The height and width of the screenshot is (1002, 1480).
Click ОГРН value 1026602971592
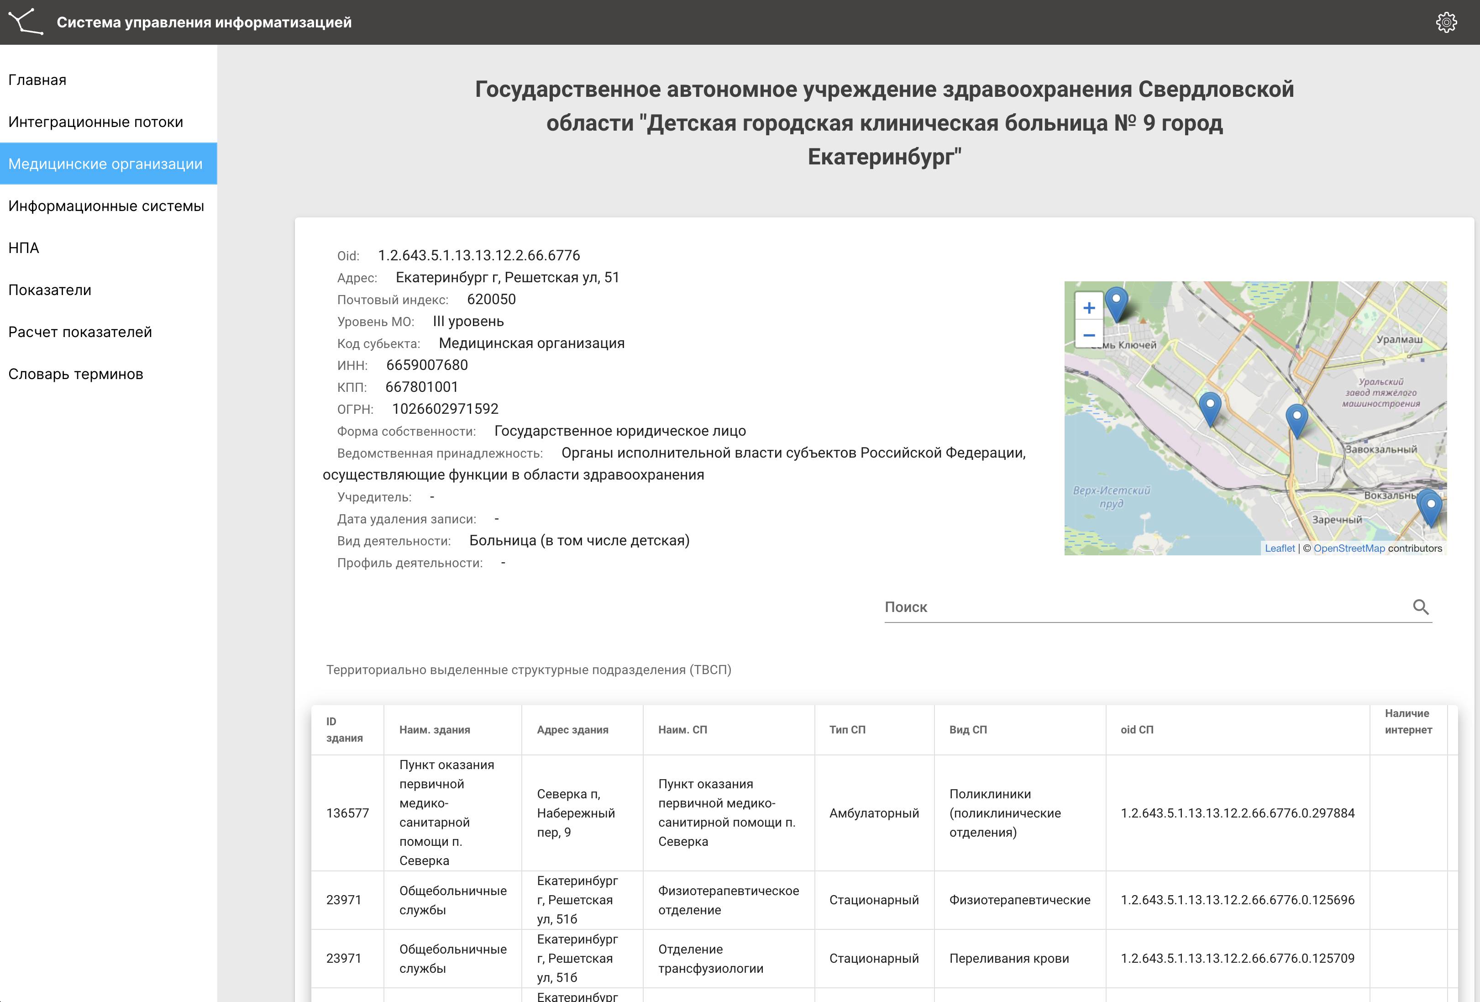(445, 408)
